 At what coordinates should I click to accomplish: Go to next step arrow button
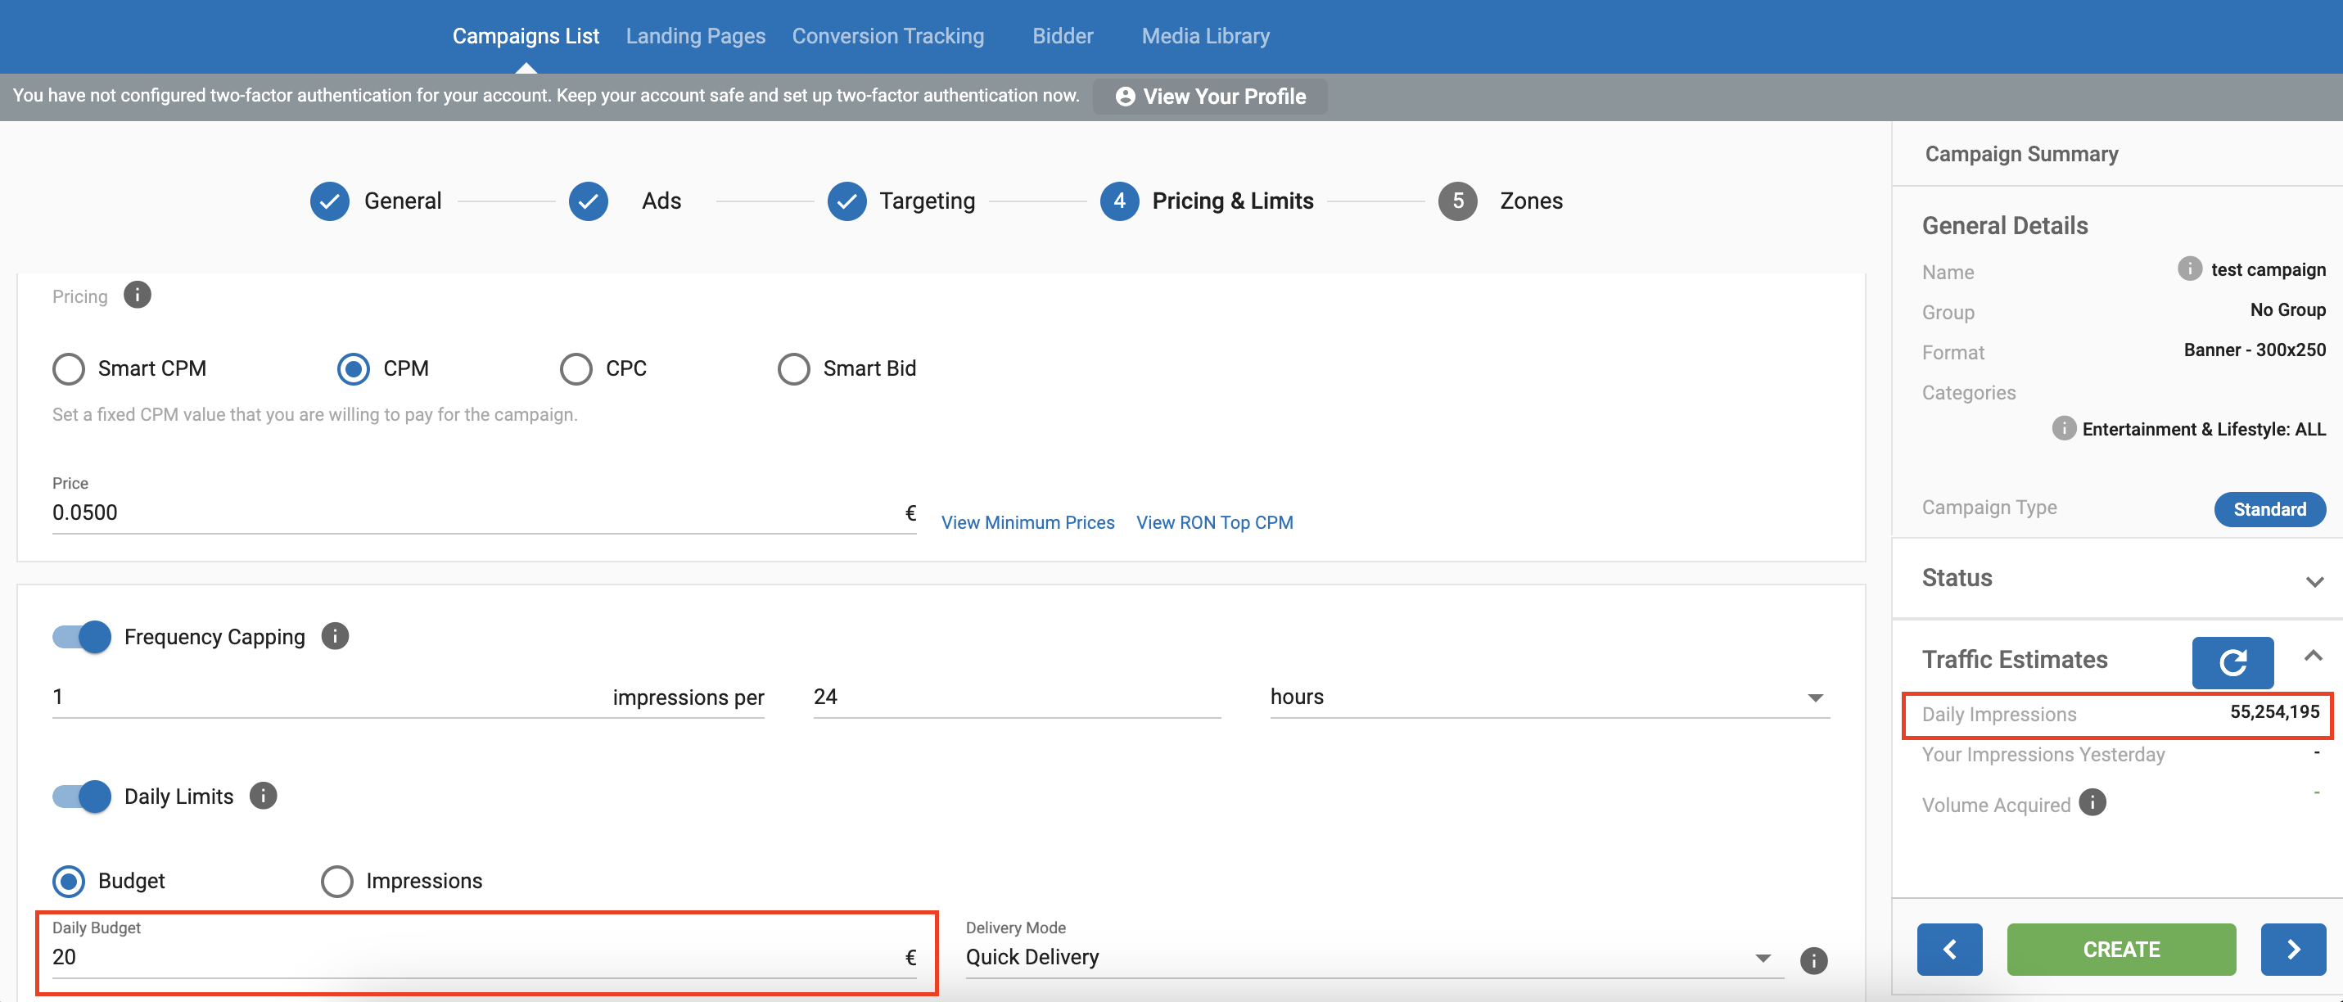click(2293, 950)
